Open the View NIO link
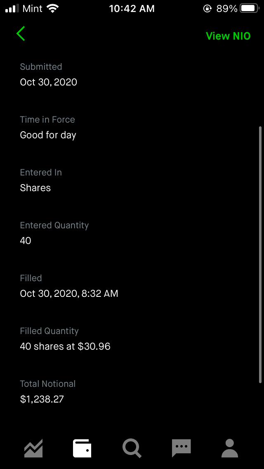This screenshot has height=469, width=264. click(x=228, y=36)
